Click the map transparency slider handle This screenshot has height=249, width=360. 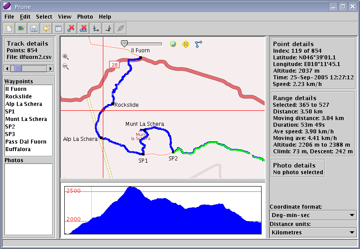click(x=125, y=43)
